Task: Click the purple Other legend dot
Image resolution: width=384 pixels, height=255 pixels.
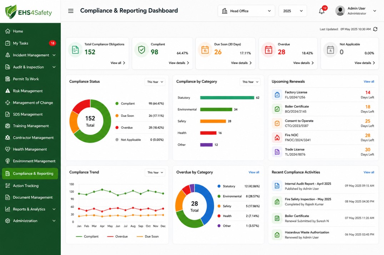Action: (x=219, y=226)
